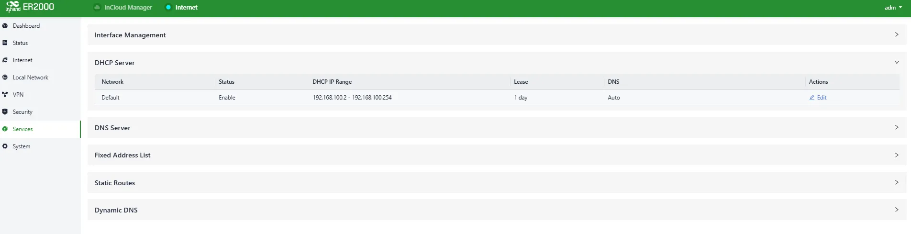Click the InHand ER2000 logo

pos(30,7)
